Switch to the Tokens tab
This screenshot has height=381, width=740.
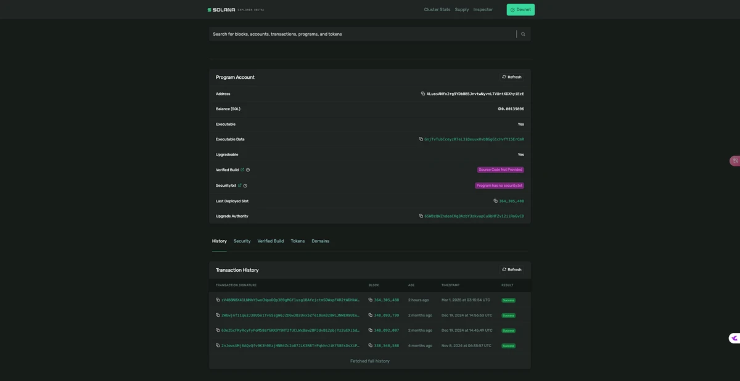coord(298,241)
